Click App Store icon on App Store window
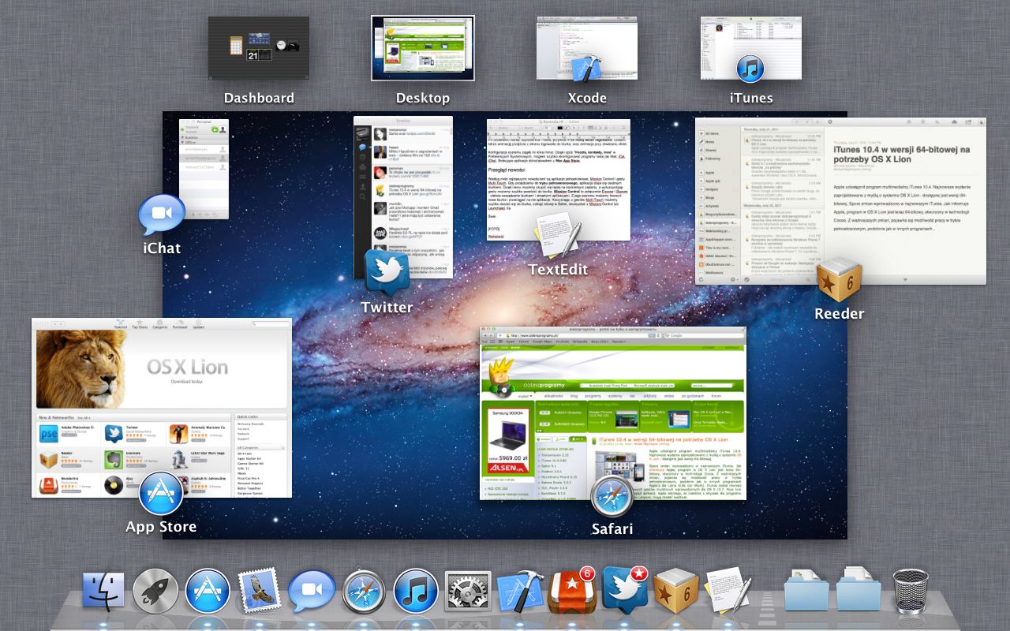Screen dimensions: 1010x631 161,495
